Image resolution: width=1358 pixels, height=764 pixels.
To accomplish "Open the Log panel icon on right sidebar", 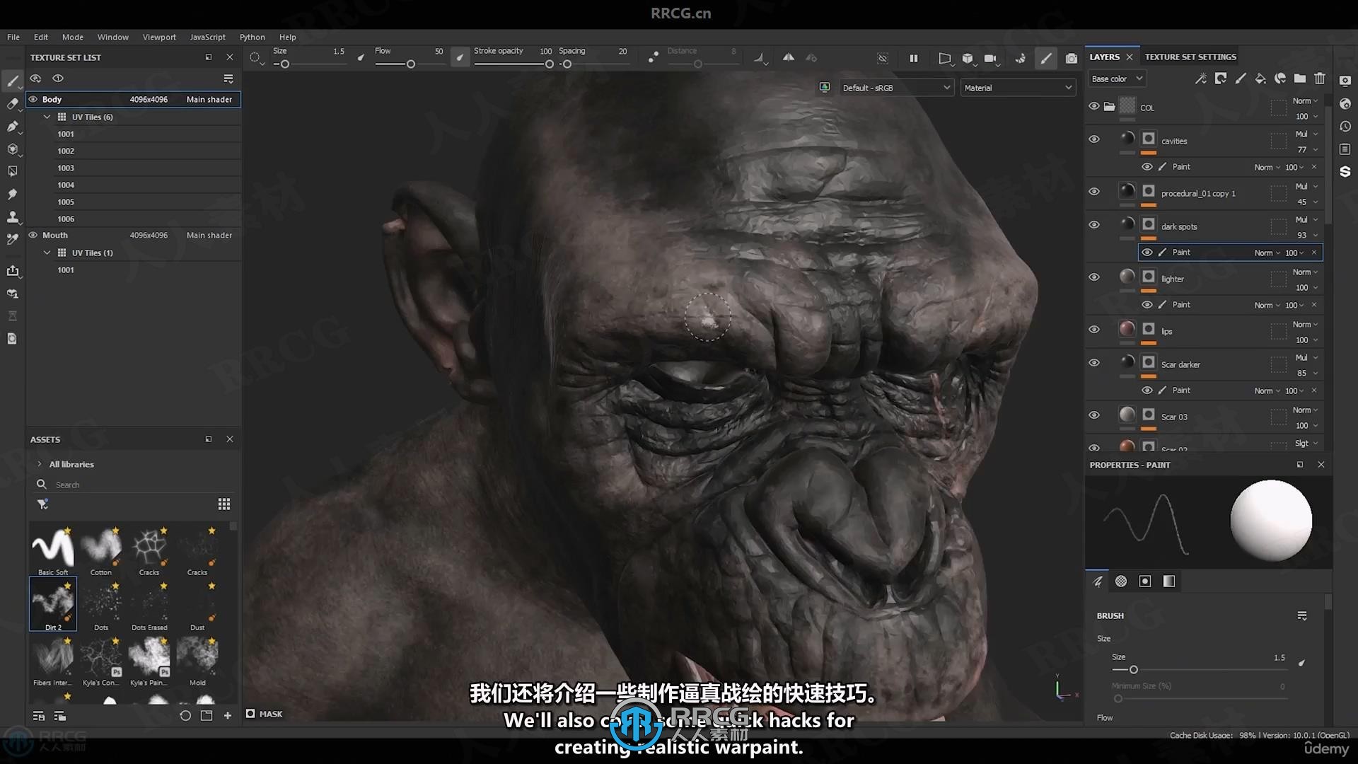I will (1345, 149).
